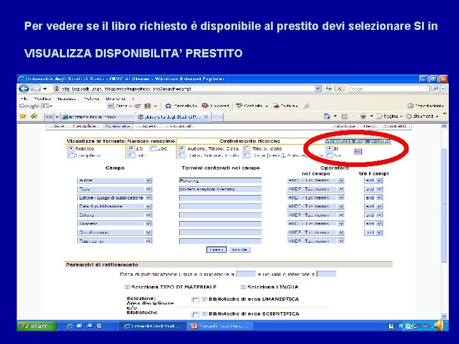Select the Titolo, data ordering option

(x=247, y=148)
